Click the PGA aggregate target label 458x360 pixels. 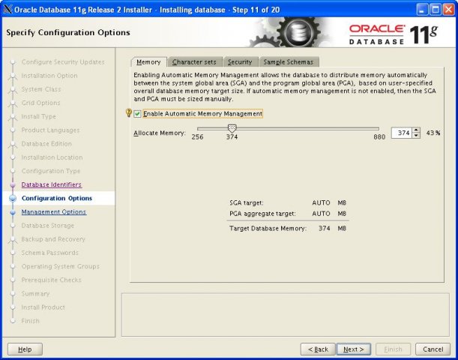pos(262,214)
